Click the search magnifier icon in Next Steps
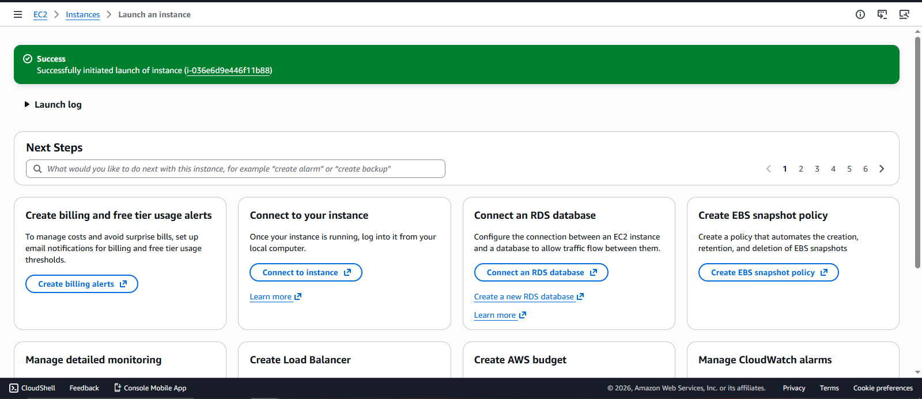Viewport: 922px width, 399px height. tap(37, 169)
